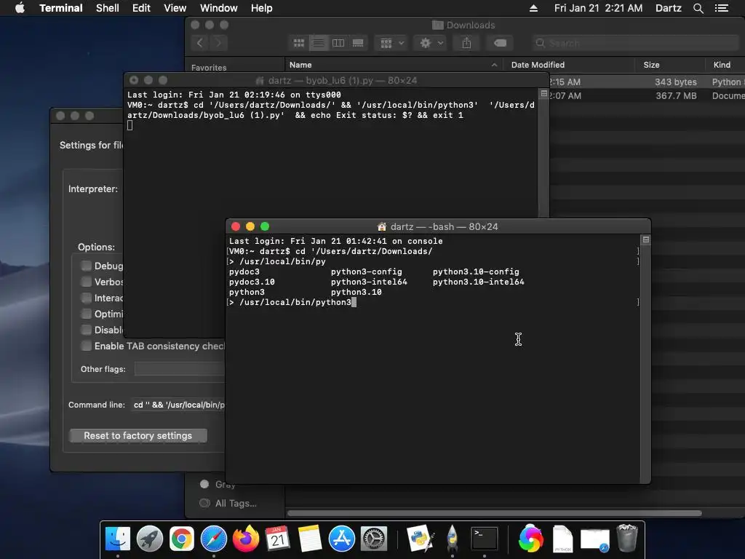Viewport: 745px width, 559px height.
Task: Switch Finder to icon view
Action: pyautogui.click(x=299, y=43)
